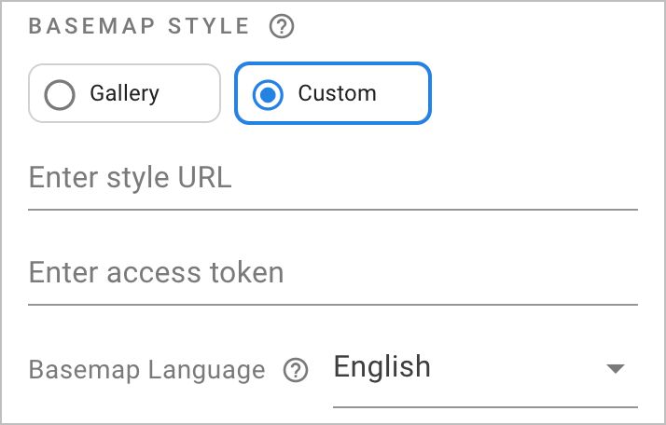Click the "Gallery" label text
The width and height of the screenshot is (666, 425).
[124, 93]
